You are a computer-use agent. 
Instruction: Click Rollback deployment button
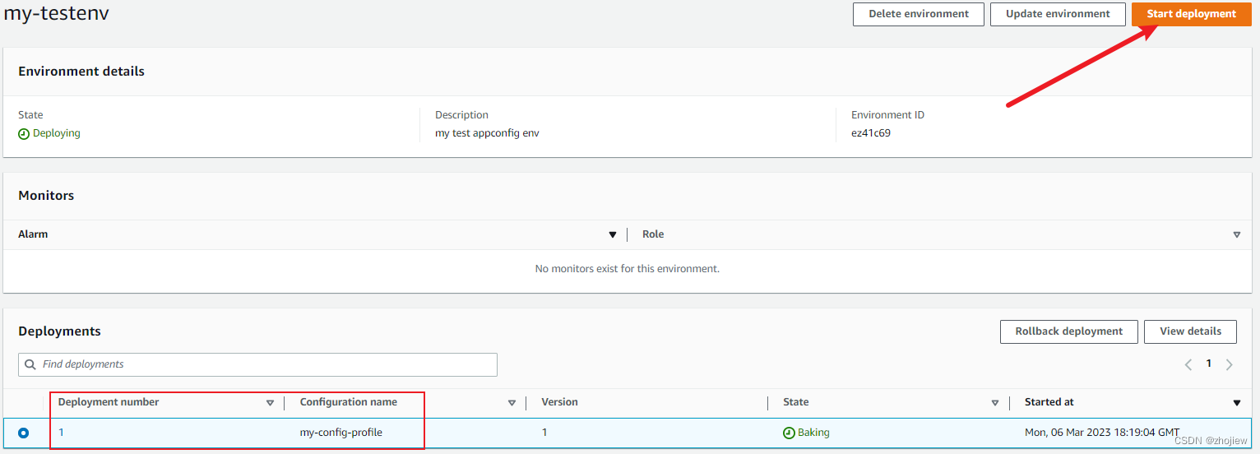[x=1068, y=331]
